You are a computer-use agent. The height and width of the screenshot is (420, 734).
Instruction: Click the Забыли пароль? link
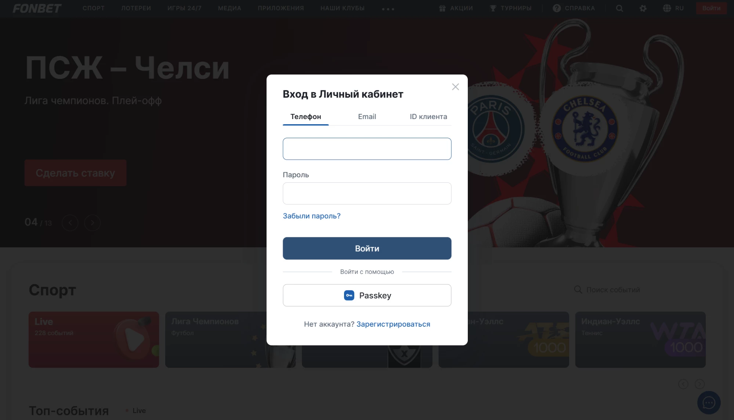click(x=312, y=216)
